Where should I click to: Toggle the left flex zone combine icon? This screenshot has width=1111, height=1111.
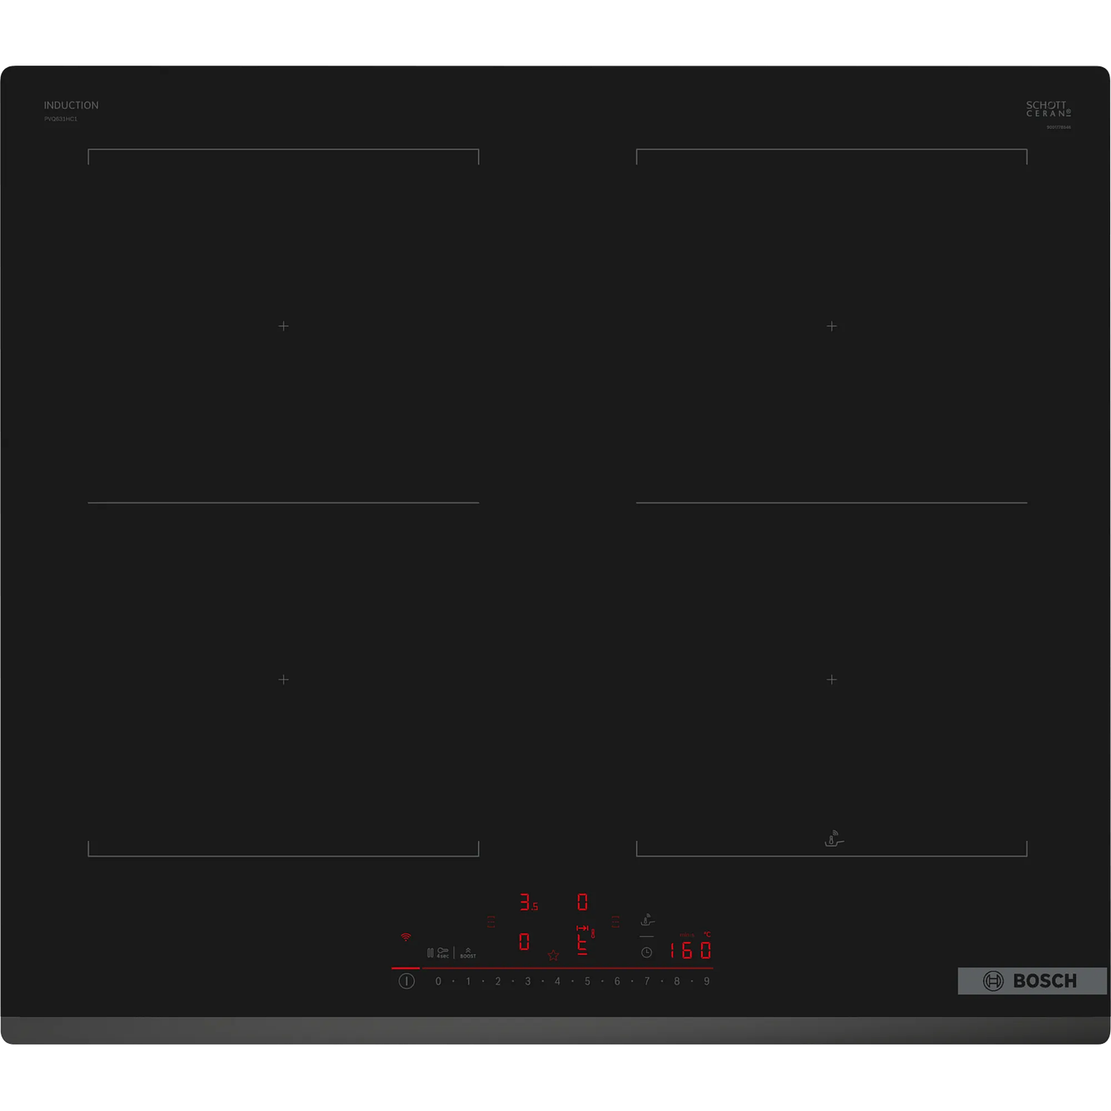(491, 921)
